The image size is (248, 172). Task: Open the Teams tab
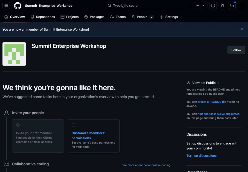click(118, 17)
